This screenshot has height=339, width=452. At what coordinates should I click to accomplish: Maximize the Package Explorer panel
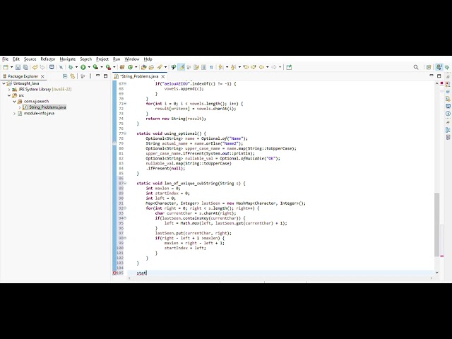tap(105, 76)
